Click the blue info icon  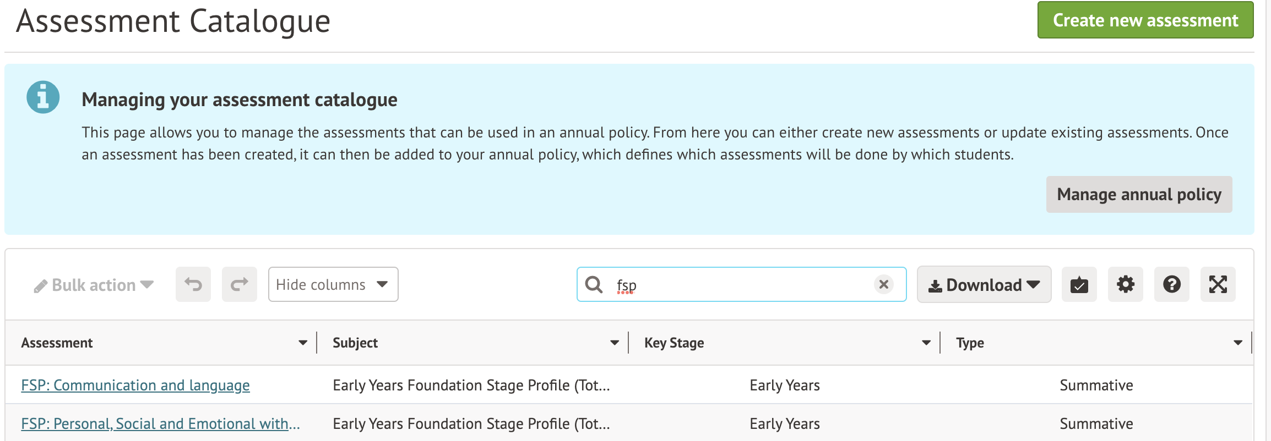[43, 97]
